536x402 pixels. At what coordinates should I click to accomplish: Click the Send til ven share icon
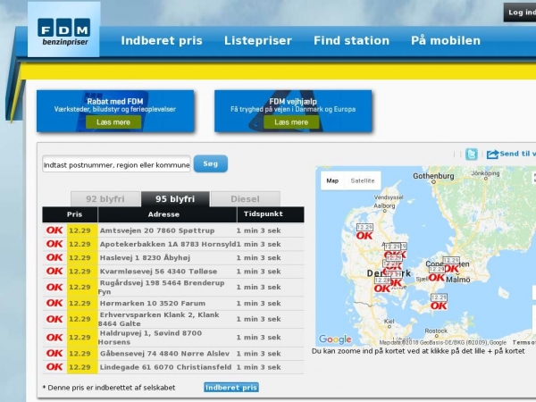(x=492, y=155)
